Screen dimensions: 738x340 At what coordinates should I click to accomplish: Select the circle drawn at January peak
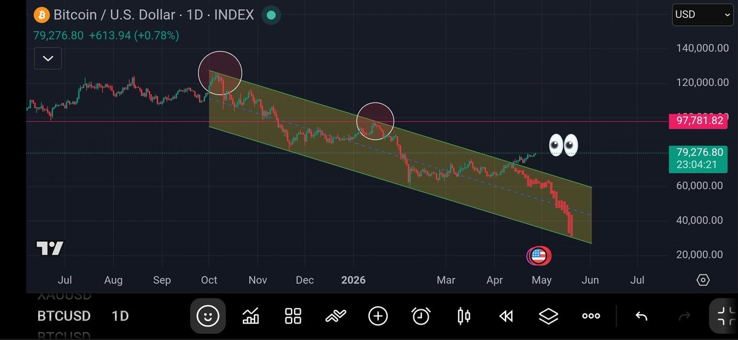click(x=375, y=120)
